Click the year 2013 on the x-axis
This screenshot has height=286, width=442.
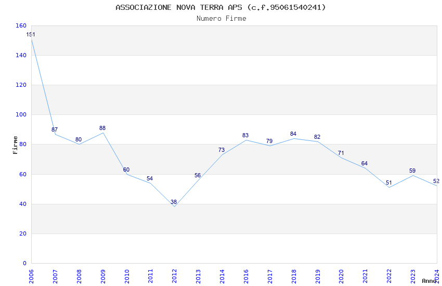tap(198, 277)
